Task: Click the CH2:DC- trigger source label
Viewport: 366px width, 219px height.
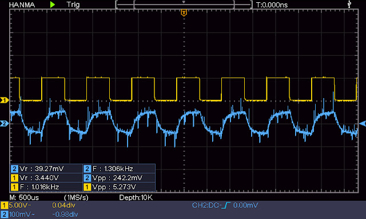Action: [206, 205]
